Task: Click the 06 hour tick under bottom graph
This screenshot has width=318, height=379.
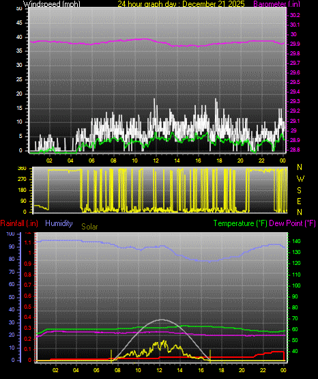Action: coord(96,370)
